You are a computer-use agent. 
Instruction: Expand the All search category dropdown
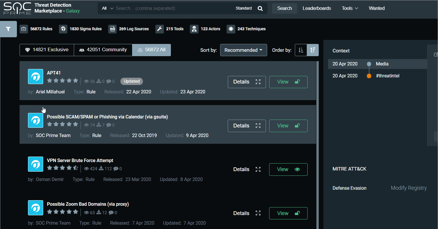click(x=107, y=8)
